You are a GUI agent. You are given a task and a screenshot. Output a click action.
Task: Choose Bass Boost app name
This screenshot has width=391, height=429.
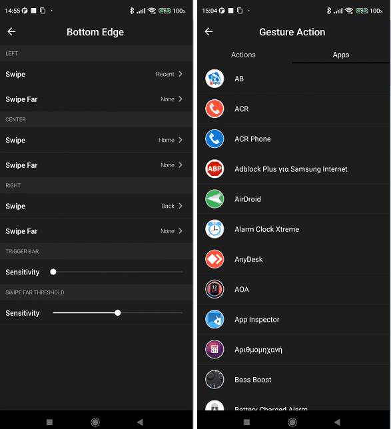253,380
